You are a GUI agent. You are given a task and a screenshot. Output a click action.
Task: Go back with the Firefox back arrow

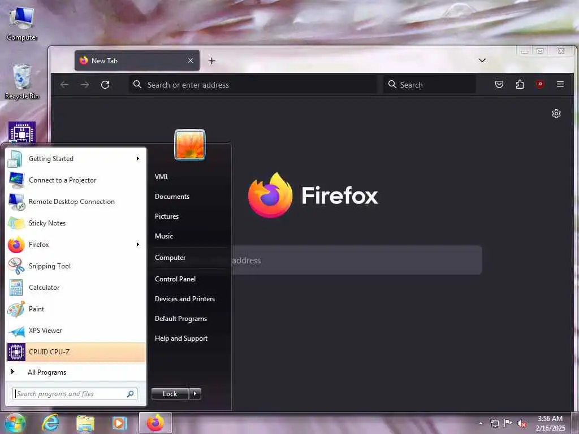click(64, 85)
